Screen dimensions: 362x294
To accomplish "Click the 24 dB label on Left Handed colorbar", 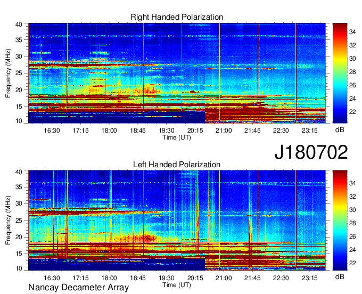I will pos(352,250).
